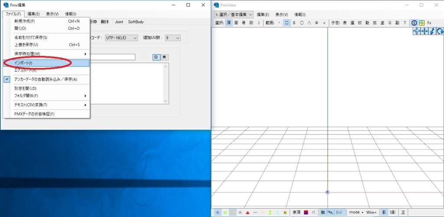The image size is (444, 217).
Task: Enable rigid body selection with the 剛 toggle
Action: point(251,23)
